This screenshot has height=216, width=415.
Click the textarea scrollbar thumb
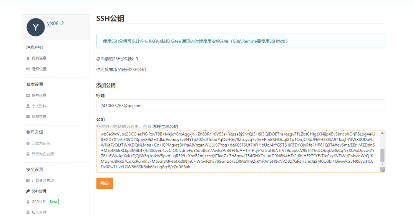[x=382, y=155]
